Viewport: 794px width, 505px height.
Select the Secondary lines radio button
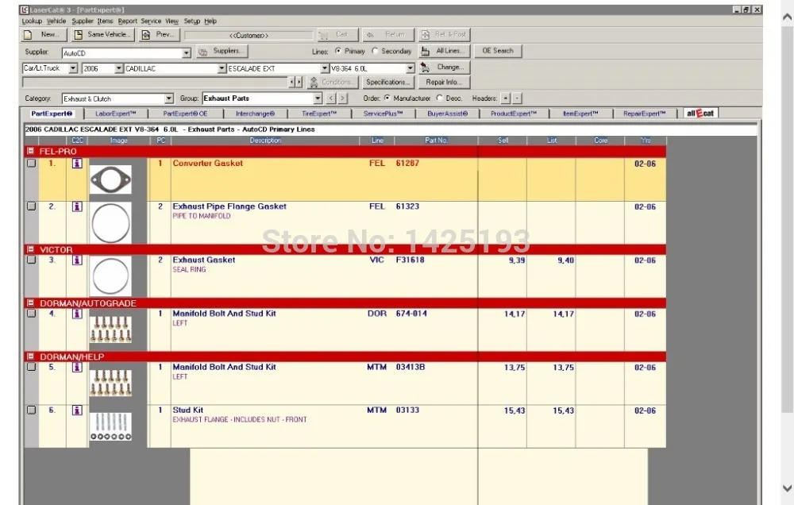point(375,51)
